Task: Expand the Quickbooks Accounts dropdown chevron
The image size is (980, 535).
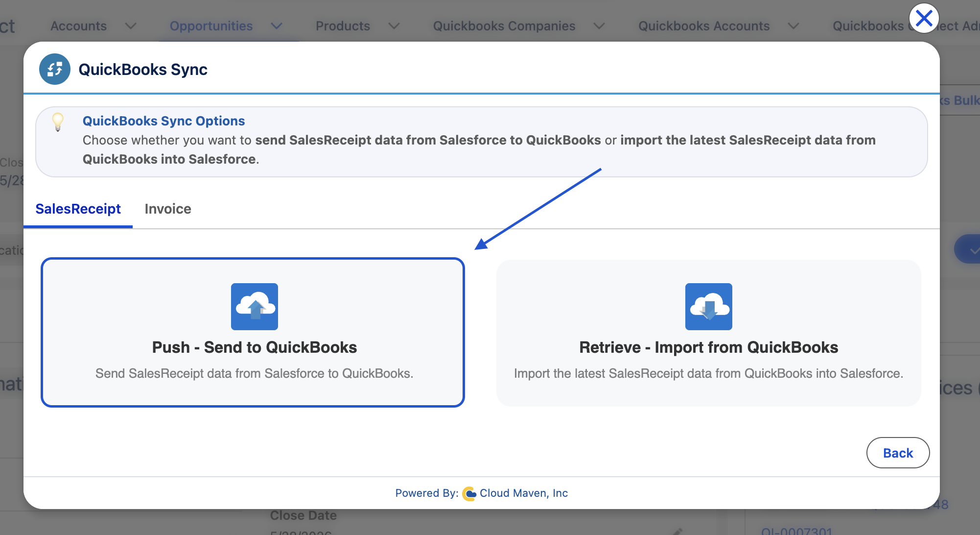Action: [x=793, y=26]
